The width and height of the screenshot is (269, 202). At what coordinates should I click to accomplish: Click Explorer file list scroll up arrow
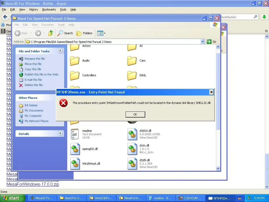(218, 47)
